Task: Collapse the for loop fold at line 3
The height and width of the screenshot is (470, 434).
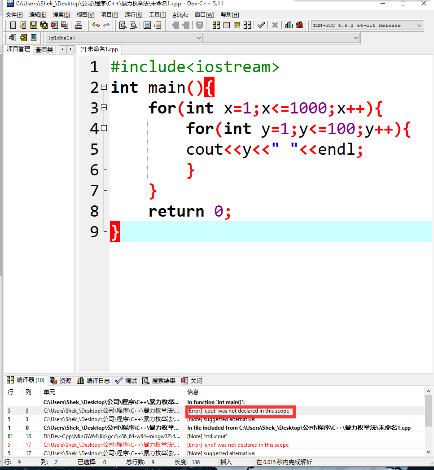Action: coord(104,107)
